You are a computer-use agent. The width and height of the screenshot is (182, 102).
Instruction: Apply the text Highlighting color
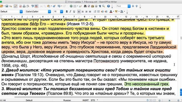116,12
